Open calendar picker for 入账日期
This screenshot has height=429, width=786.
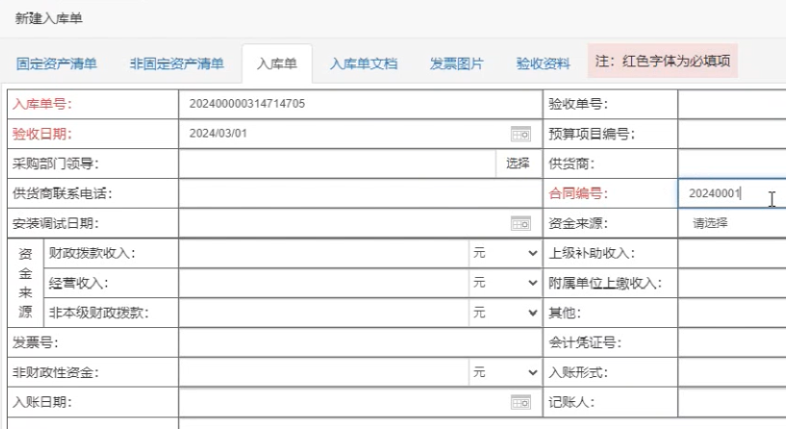coord(520,401)
